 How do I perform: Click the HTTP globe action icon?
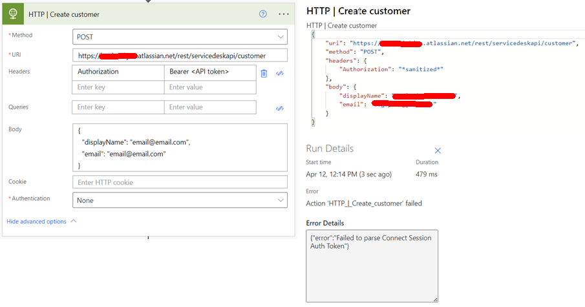pyautogui.click(x=13, y=14)
